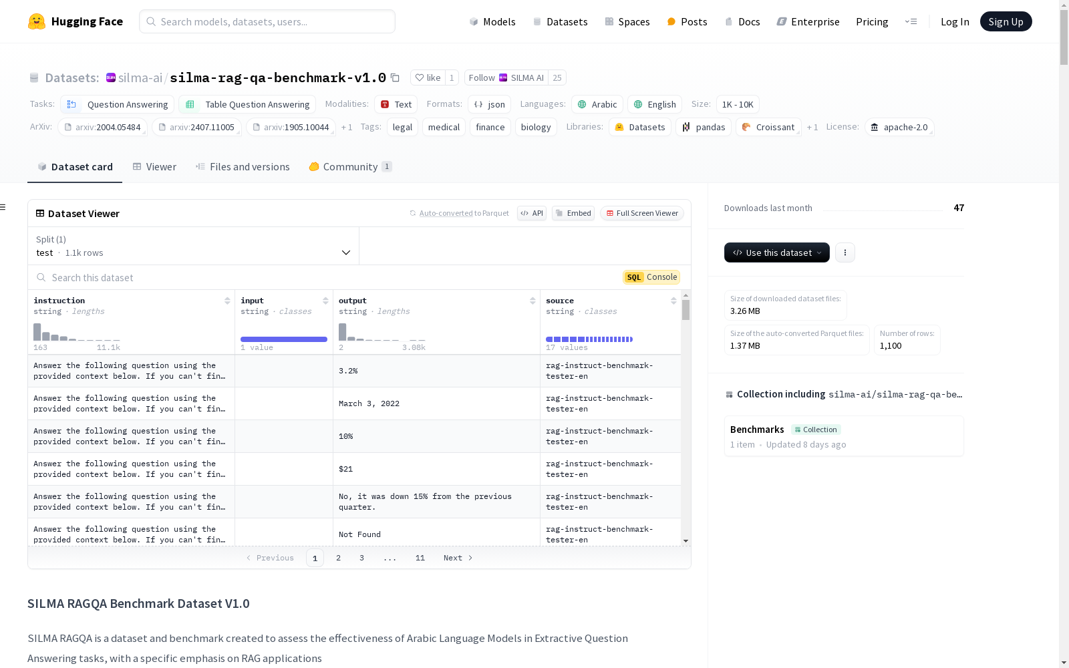Filter by the json format tag
This screenshot has height=668, width=1069.
click(489, 104)
